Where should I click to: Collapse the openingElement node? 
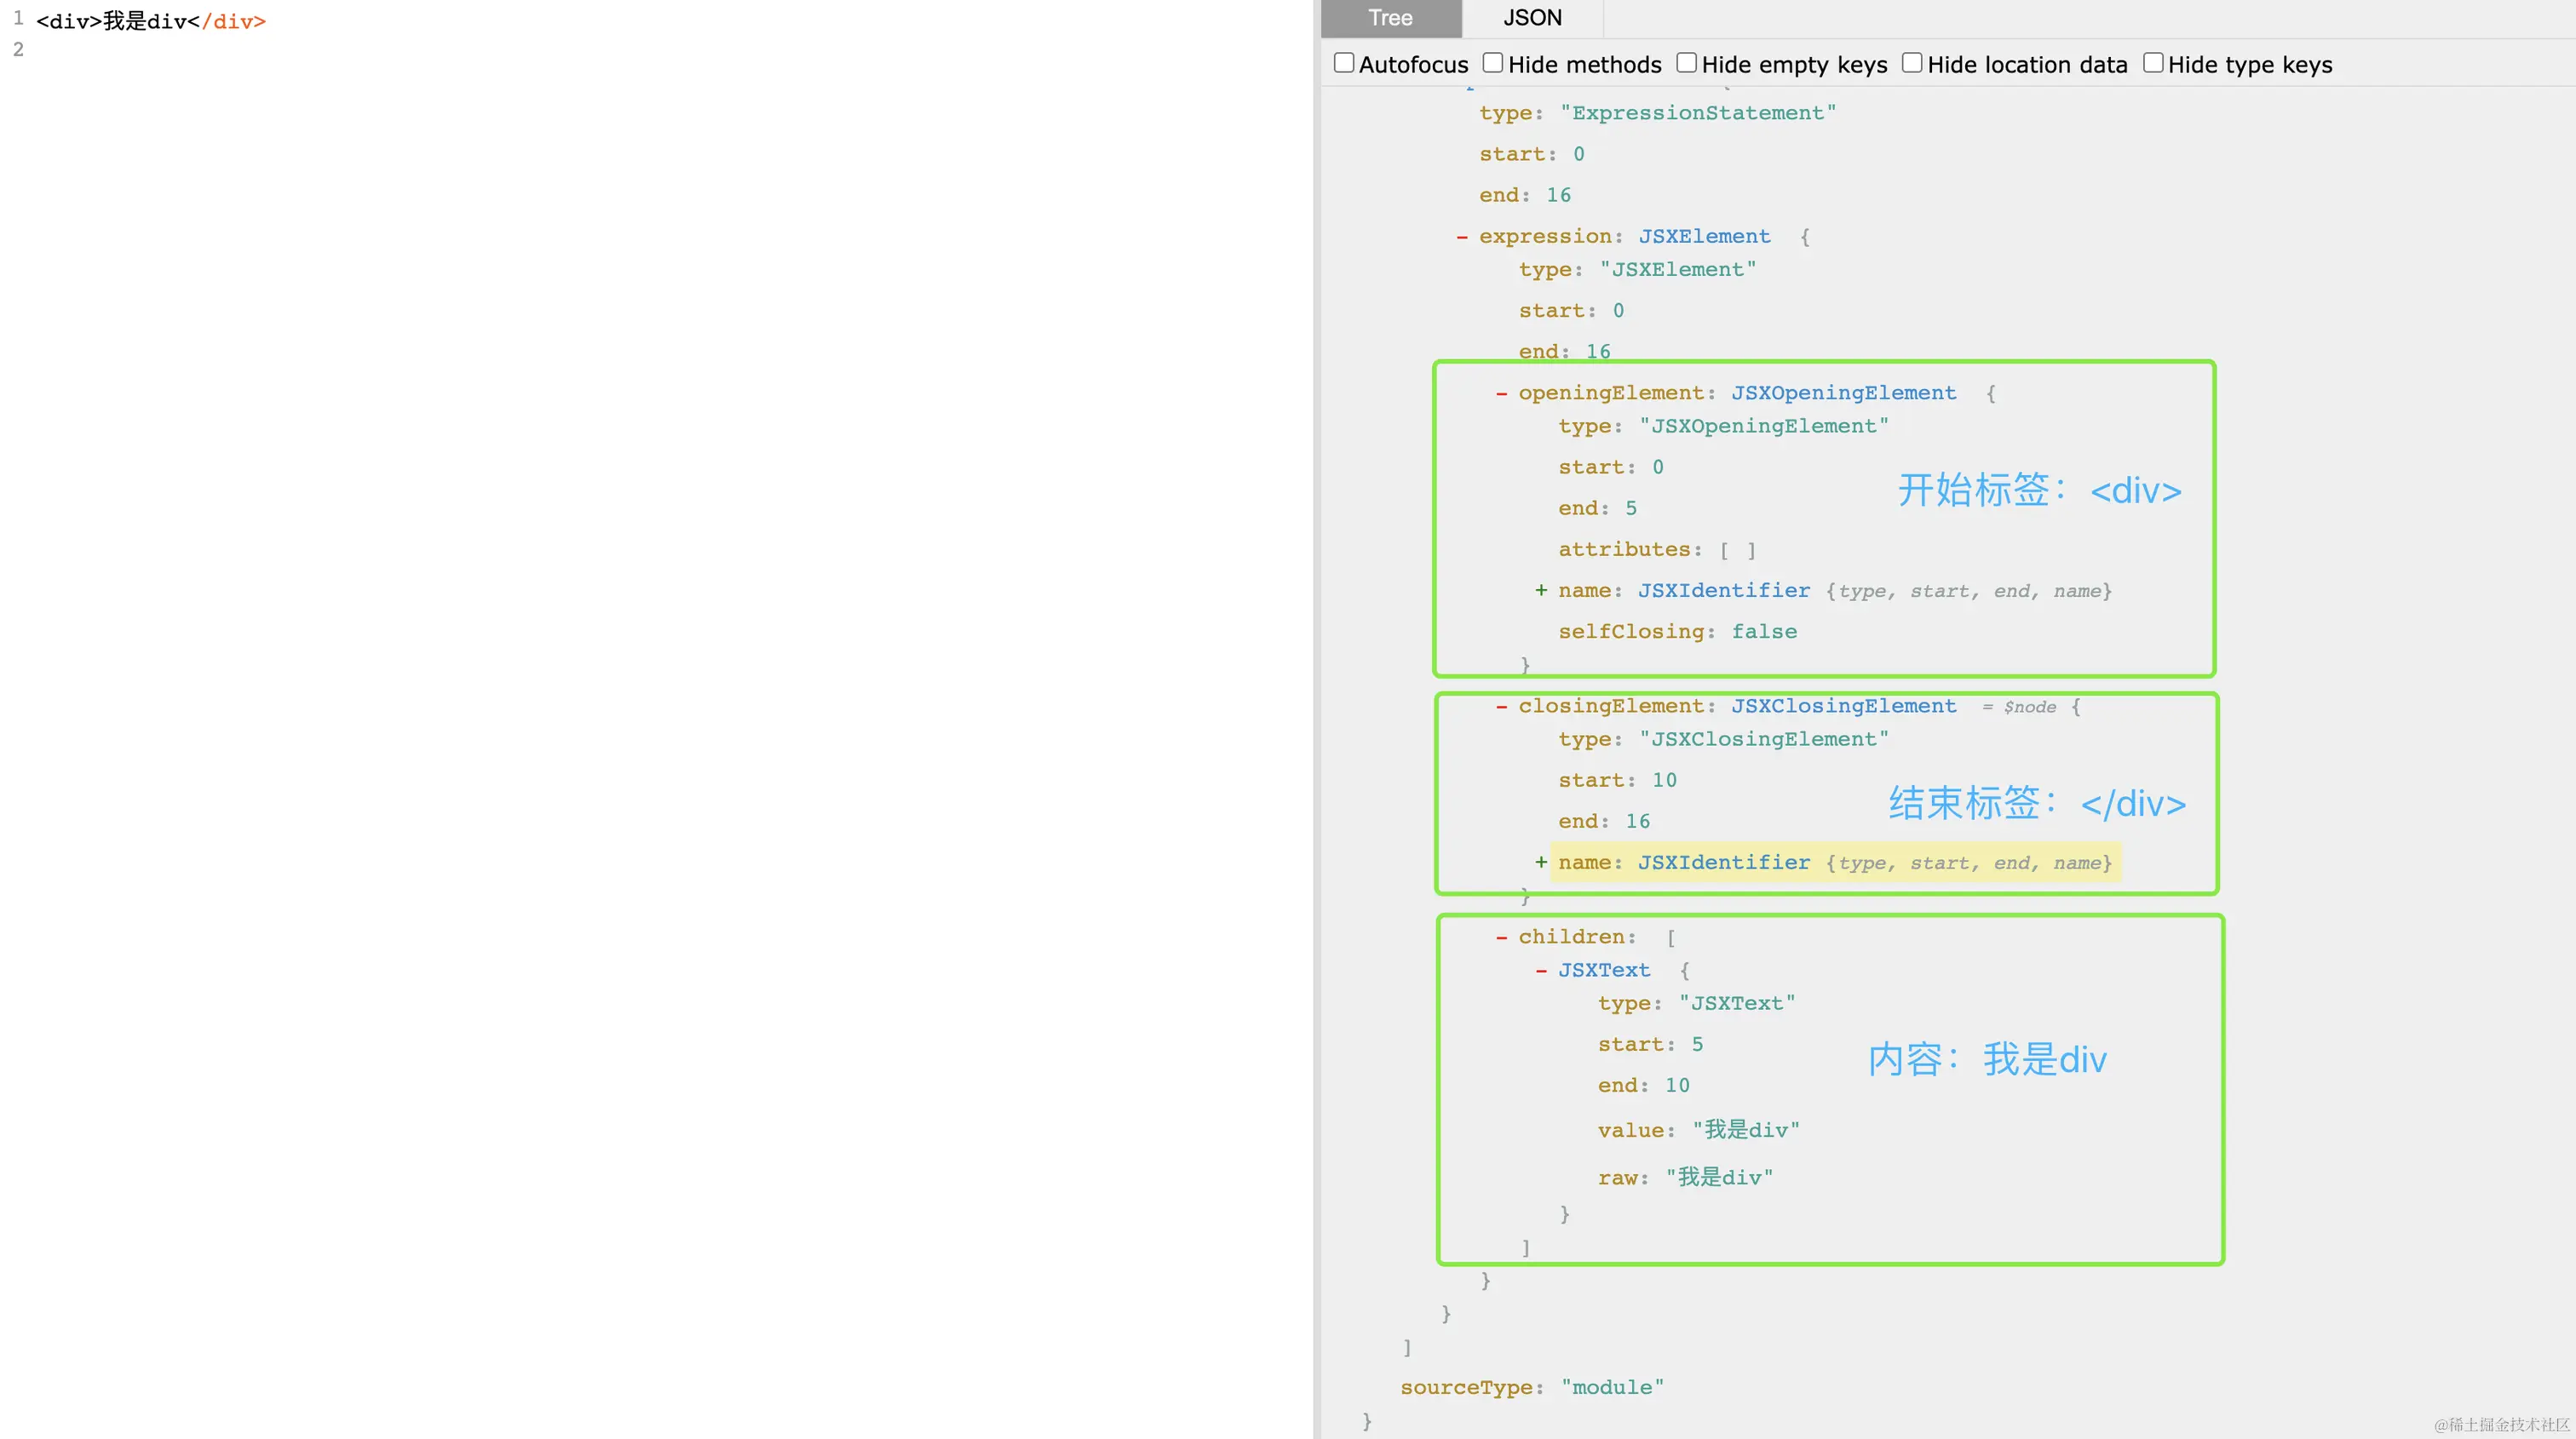pyautogui.click(x=1501, y=393)
